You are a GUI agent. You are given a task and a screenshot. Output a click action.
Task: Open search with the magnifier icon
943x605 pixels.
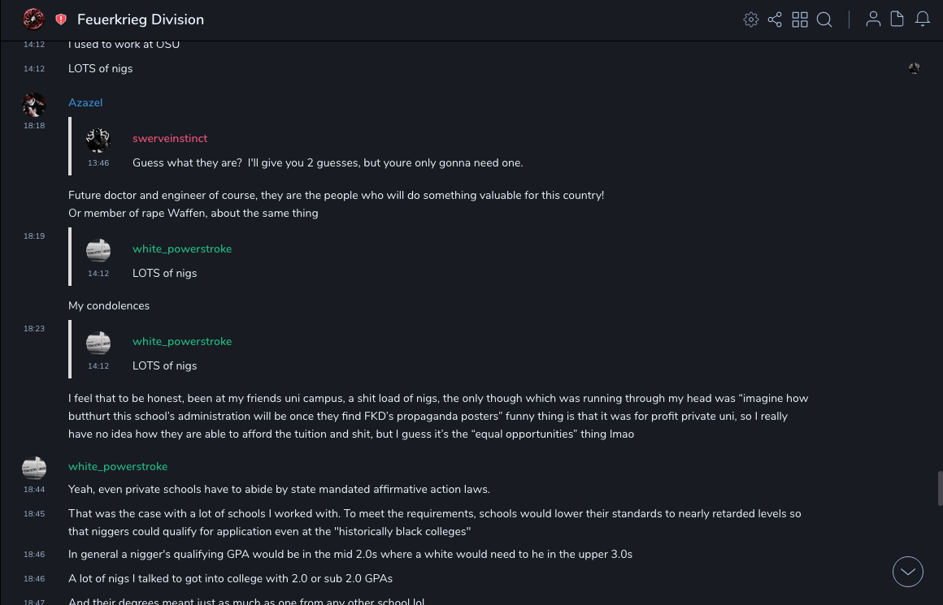824,19
